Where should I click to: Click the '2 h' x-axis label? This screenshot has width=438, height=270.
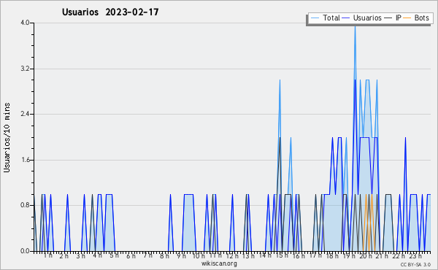click(x=64, y=256)
